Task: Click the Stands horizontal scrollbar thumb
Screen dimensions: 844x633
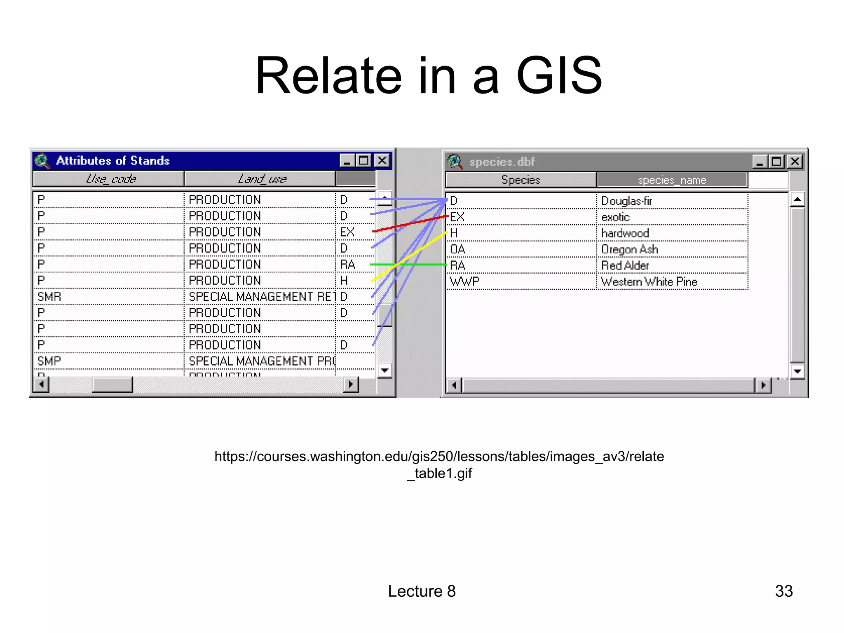Action: pyautogui.click(x=112, y=384)
